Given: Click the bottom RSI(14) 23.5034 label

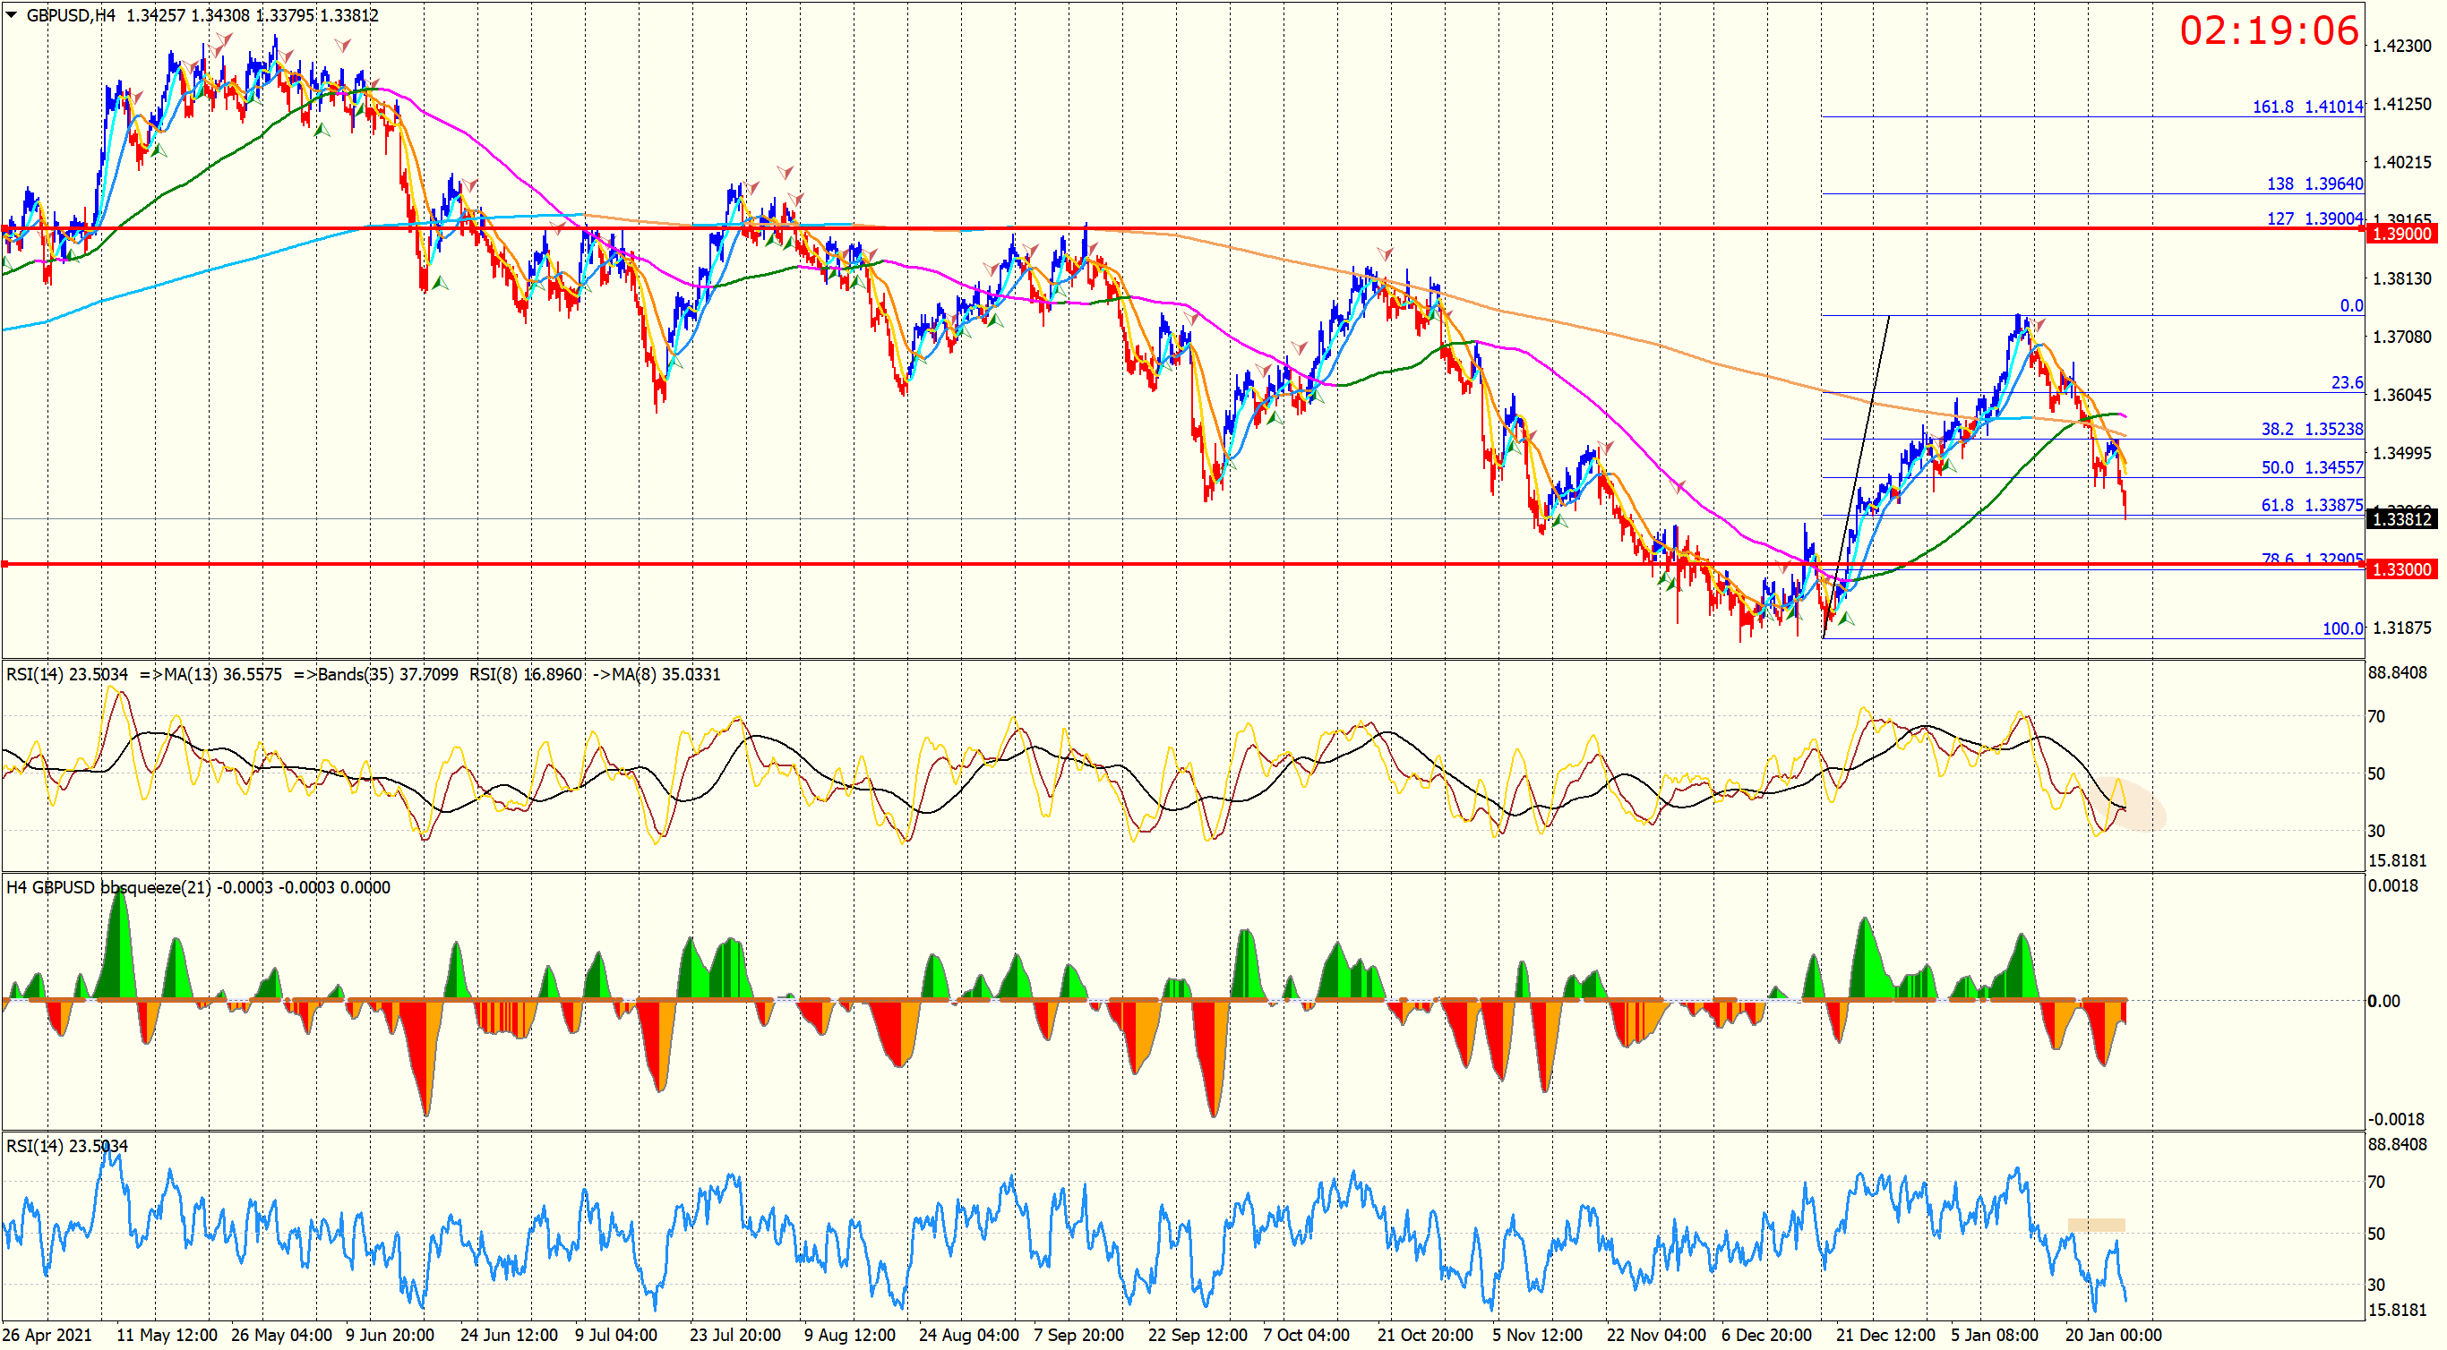Looking at the screenshot, I should [66, 1147].
